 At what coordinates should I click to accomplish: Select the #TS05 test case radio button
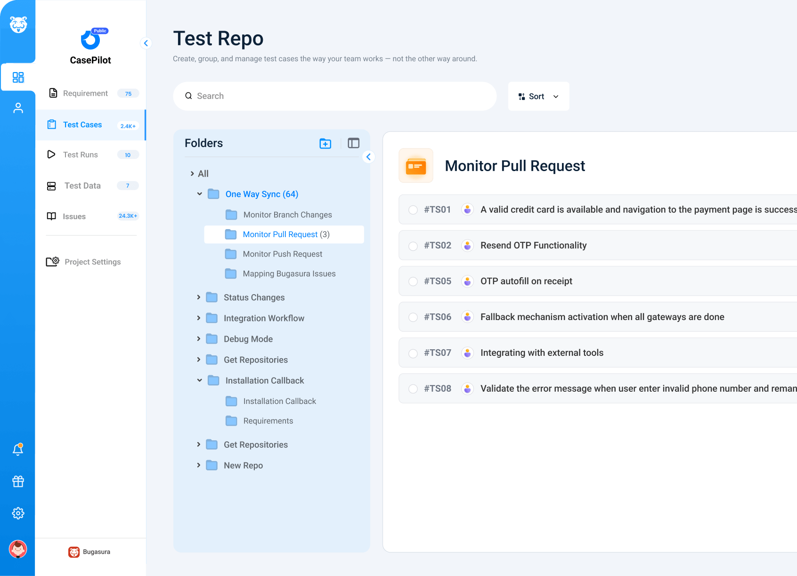pyautogui.click(x=413, y=281)
